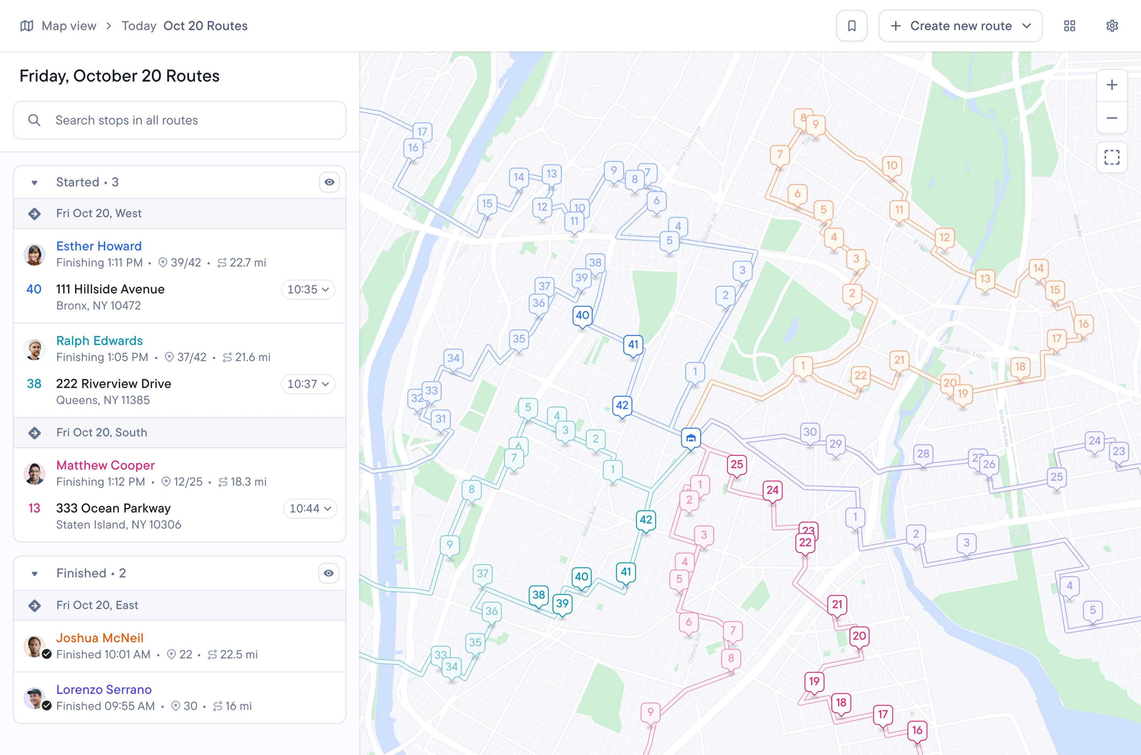Screen dimensions: 1141x755
Task: Click orange stop marker 7 on map
Action: [779, 156]
